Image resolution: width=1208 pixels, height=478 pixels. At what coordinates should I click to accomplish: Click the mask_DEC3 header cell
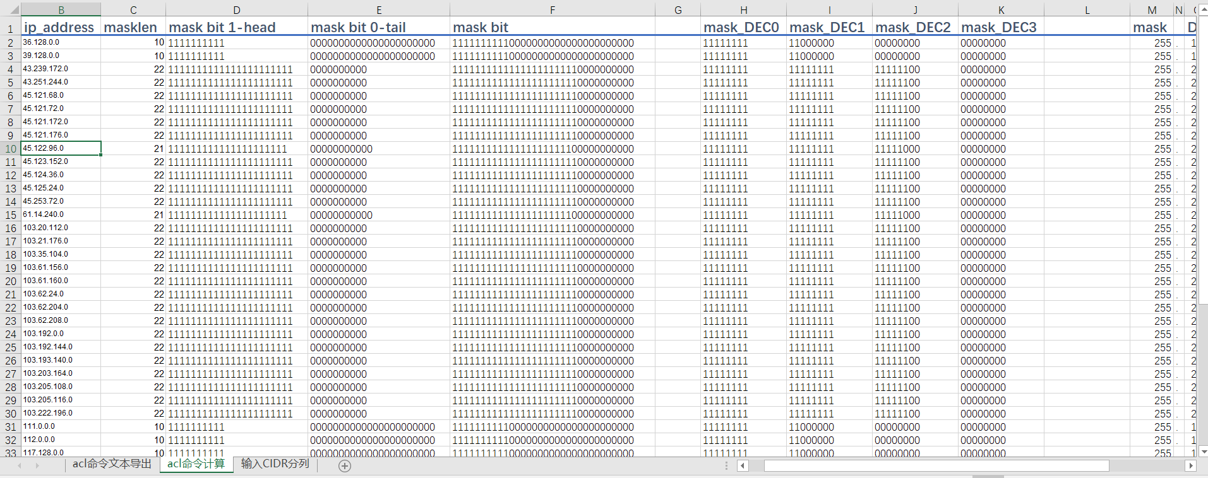1002,28
